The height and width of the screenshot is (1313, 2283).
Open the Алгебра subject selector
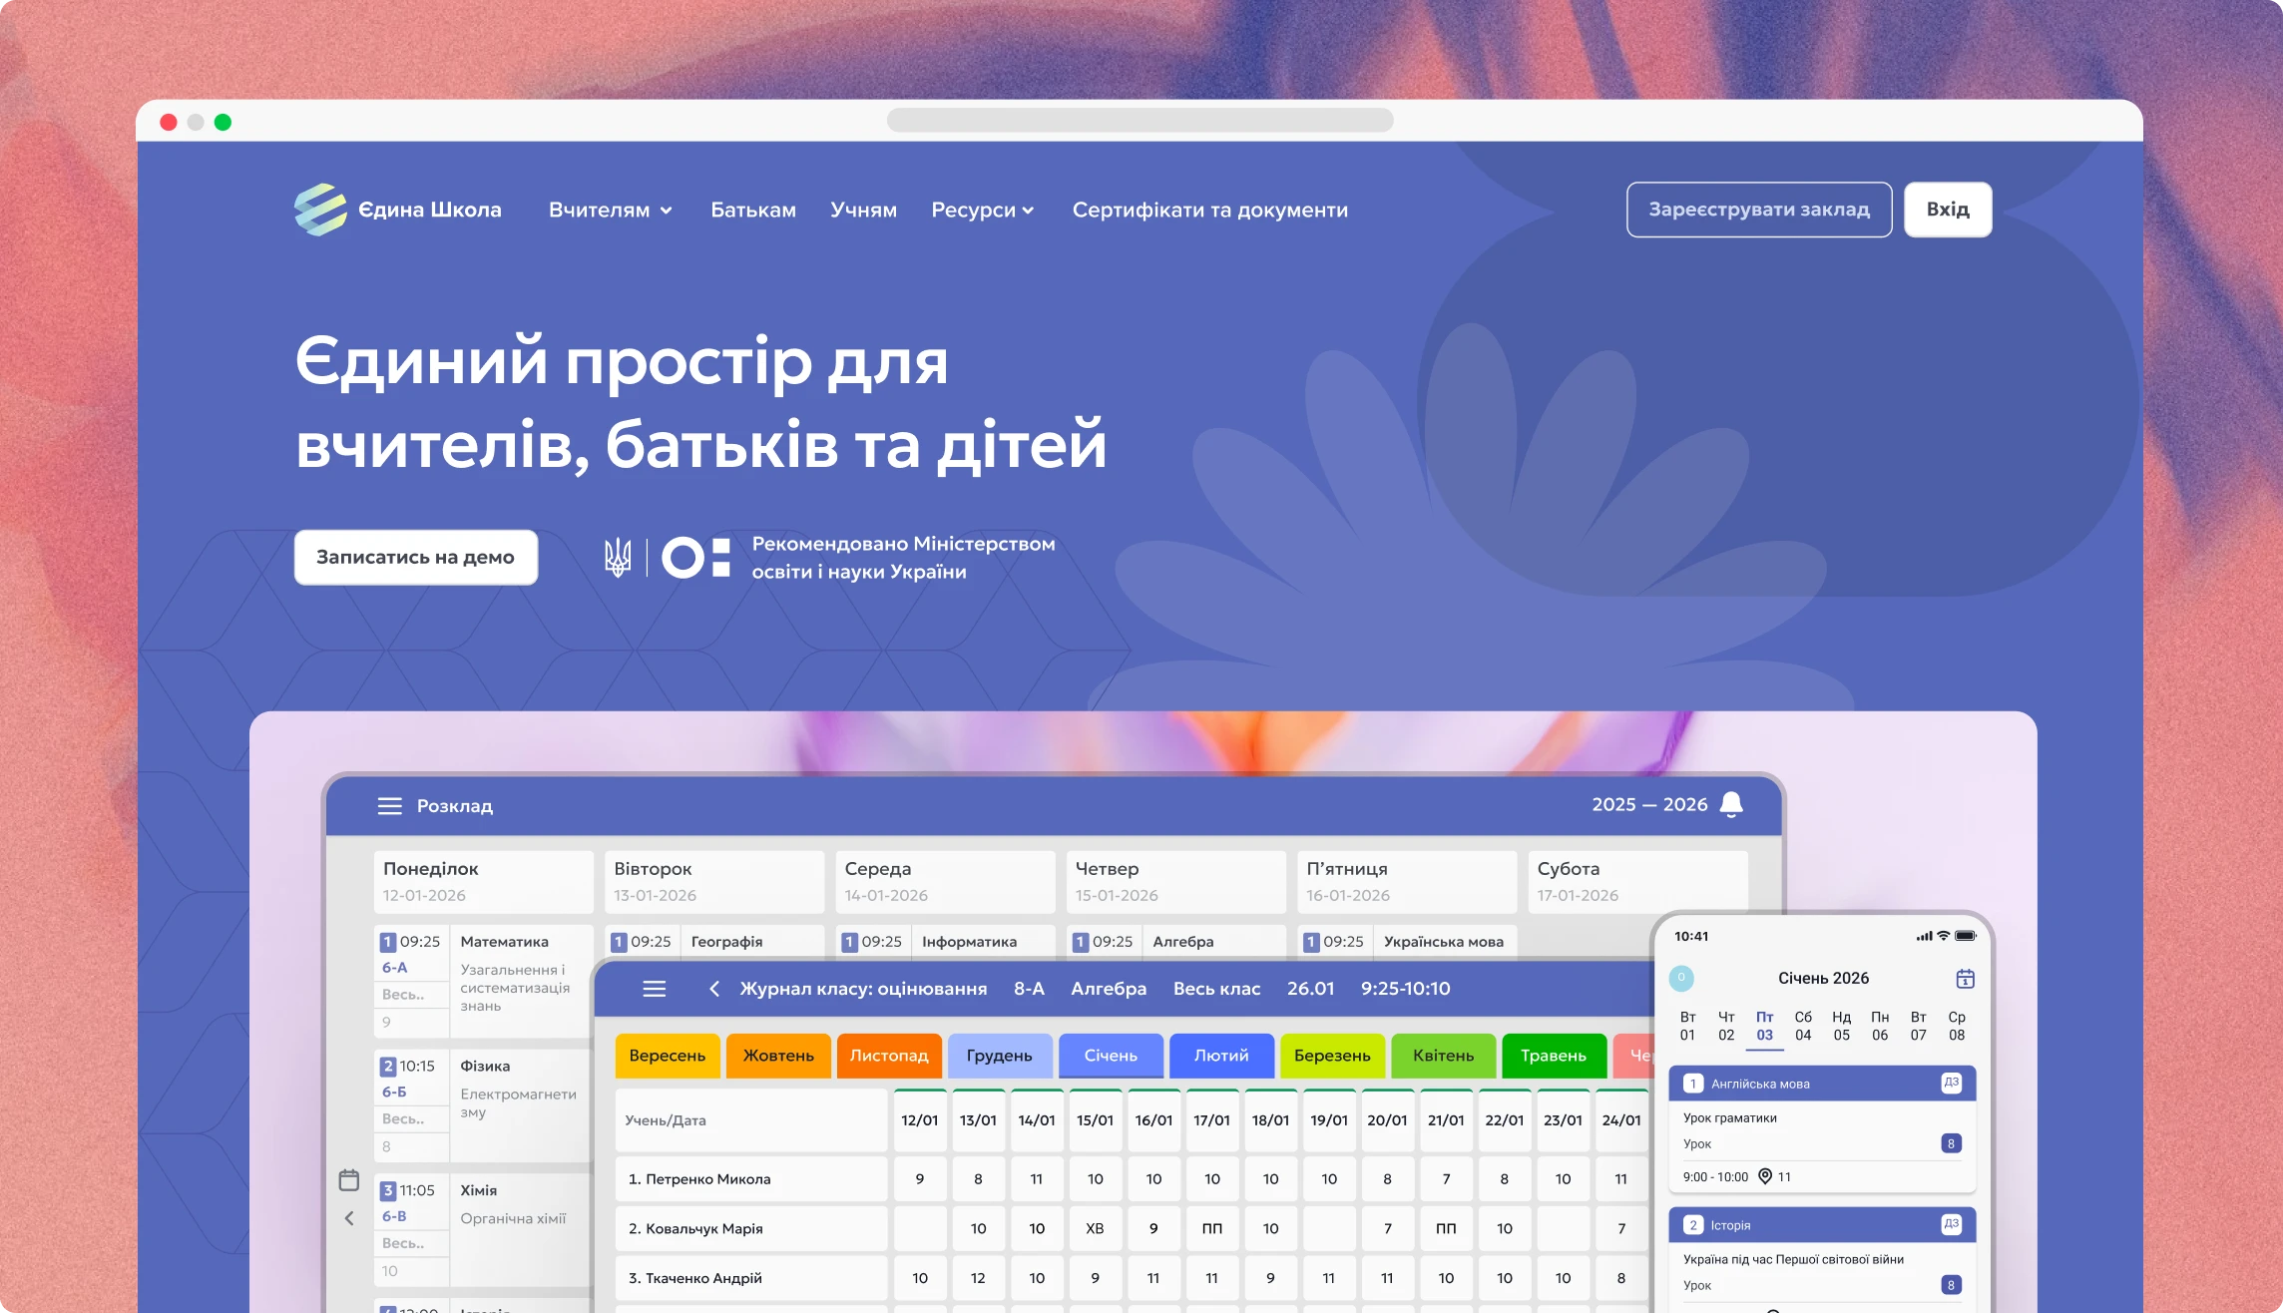point(1109,989)
